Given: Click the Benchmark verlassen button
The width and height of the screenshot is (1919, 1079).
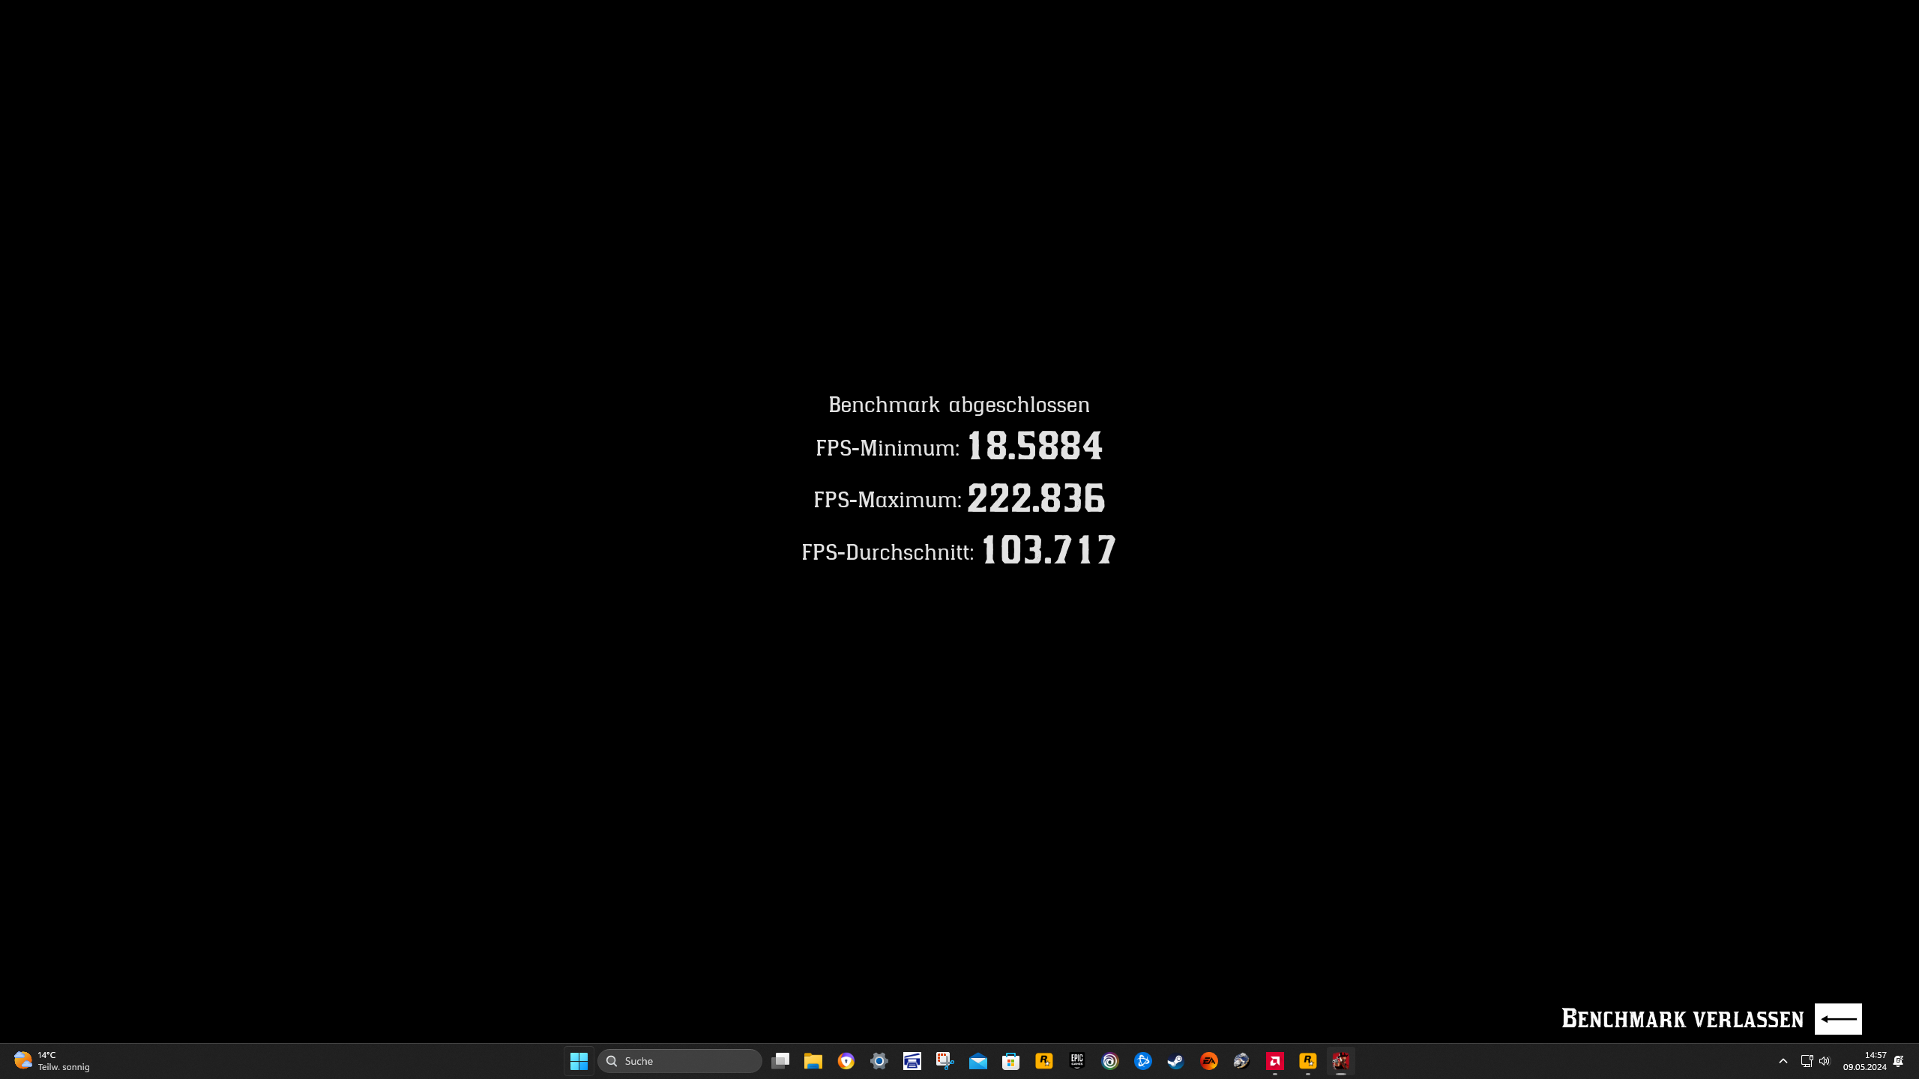Looking at the screenshot, I should pyautogui.click(x=1682, y=1019).
